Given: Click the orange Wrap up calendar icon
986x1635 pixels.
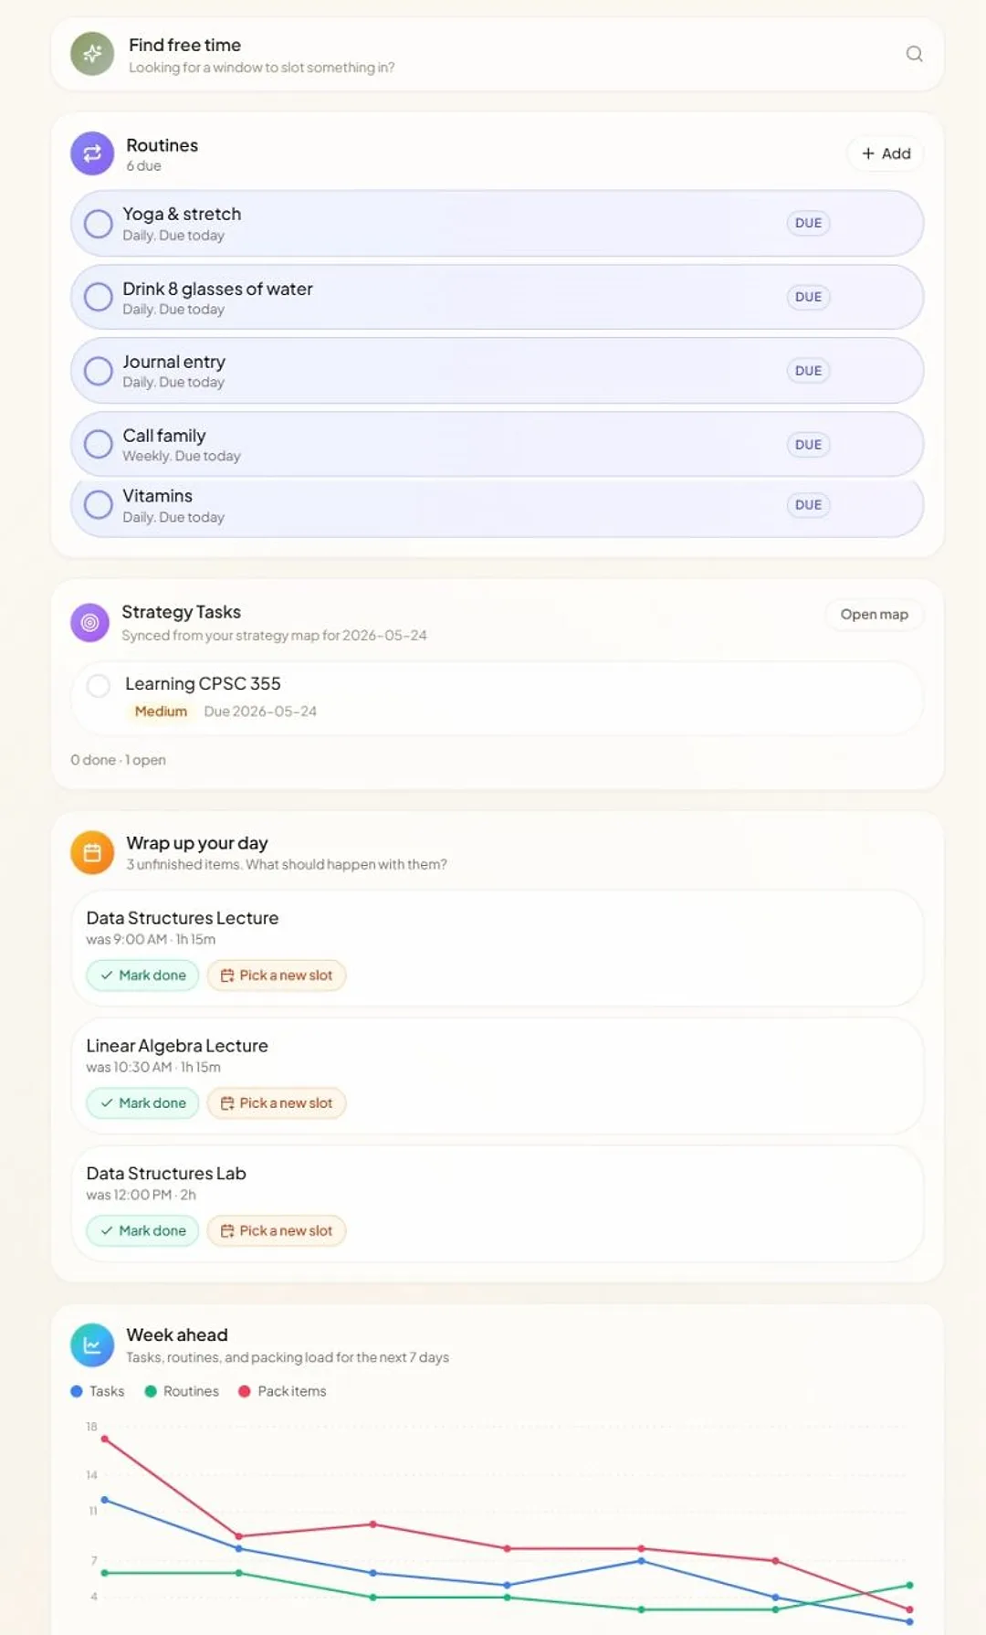Looking at the screenshot, I should click(x=92, y=852).
